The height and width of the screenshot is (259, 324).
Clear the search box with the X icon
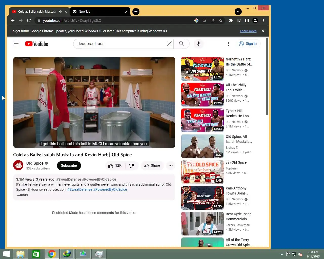coord(169,44)
